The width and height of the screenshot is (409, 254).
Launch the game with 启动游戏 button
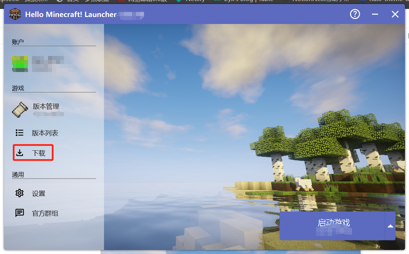(x=332, y=226)
